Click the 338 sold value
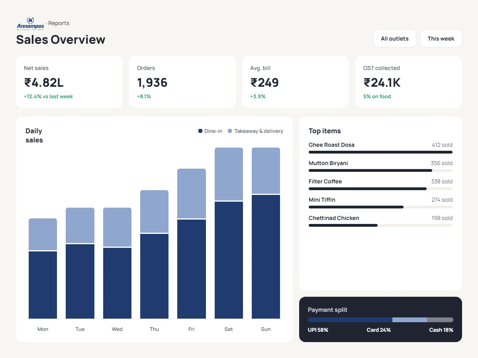The height and width of the screenshot is (358, 478). click(442, 181)
